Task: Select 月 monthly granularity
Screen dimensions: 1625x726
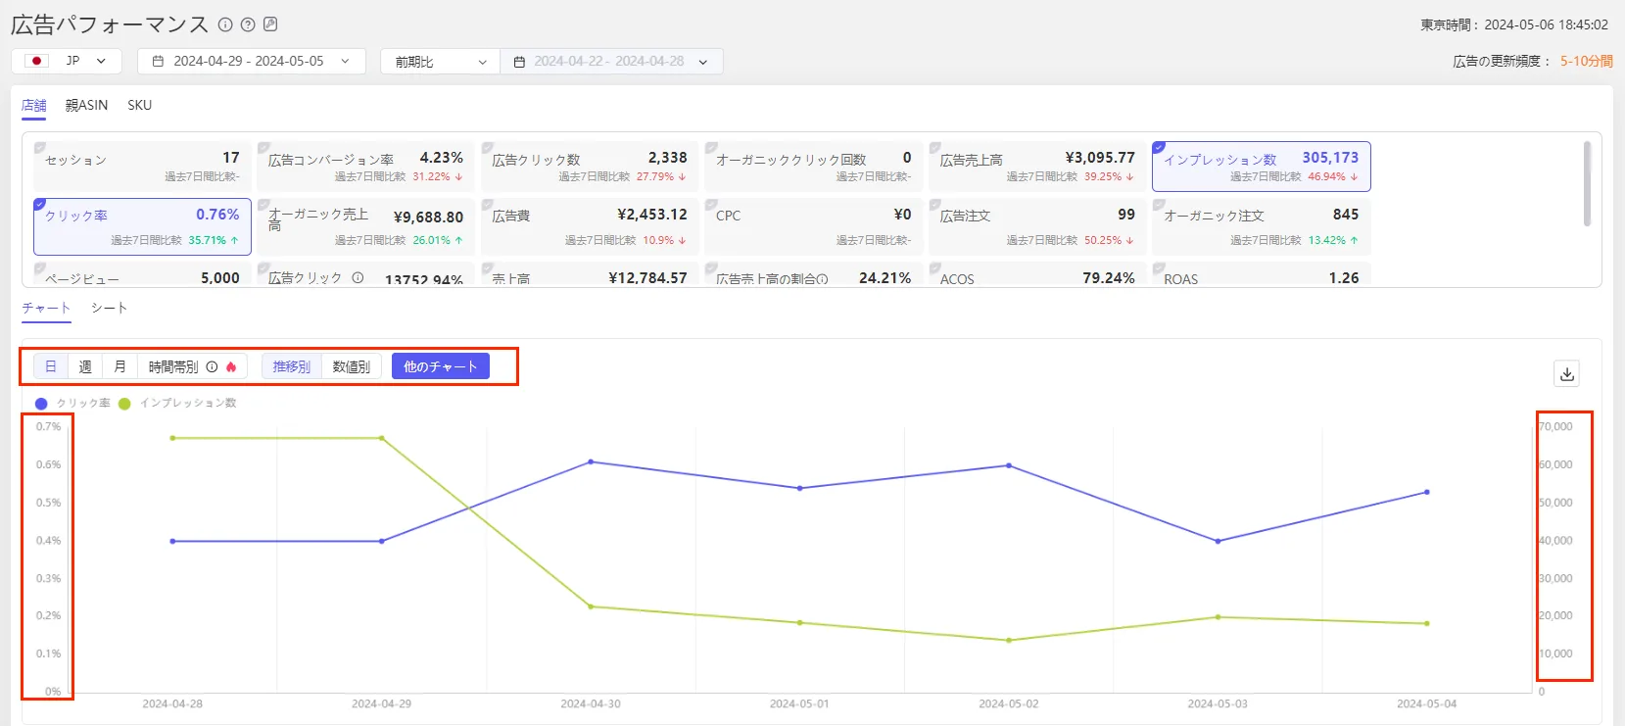Action: coord(119,366)
